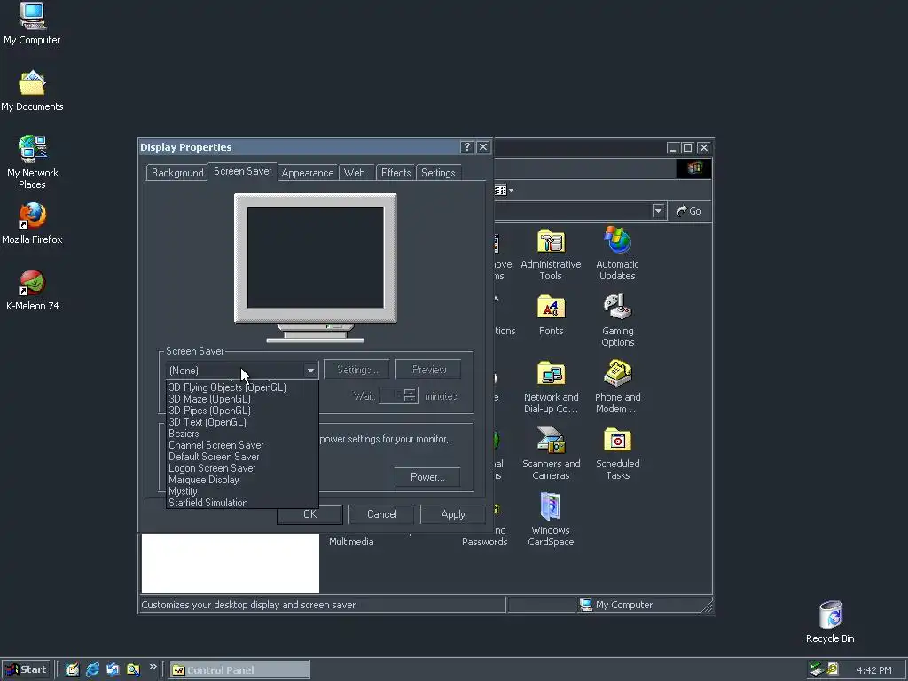Switch to the Appearance tab
The height and width of the screenshot is (681, 908).
pos(308,173)
